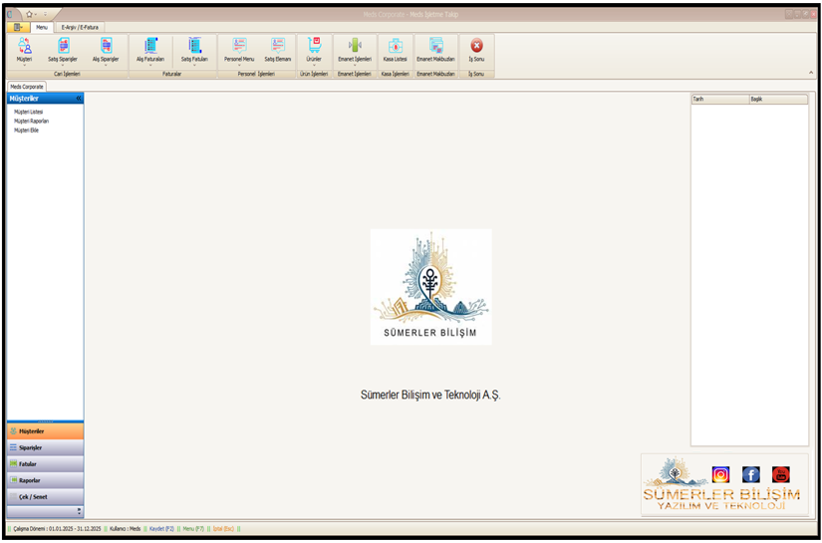This screenshot has width=822, height=543.
Task: Sort by the Tarih column header
Action: (718, 100)
